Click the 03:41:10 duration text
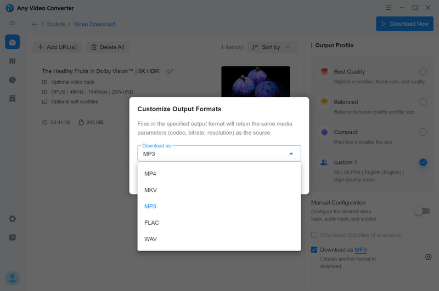 click(60, 122)
